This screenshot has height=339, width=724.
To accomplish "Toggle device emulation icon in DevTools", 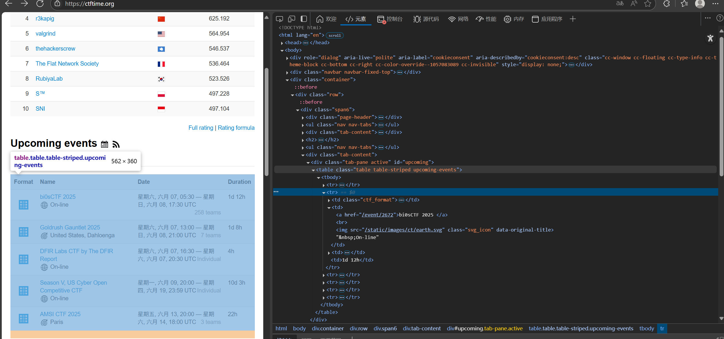I will click(x=292, y=19).
